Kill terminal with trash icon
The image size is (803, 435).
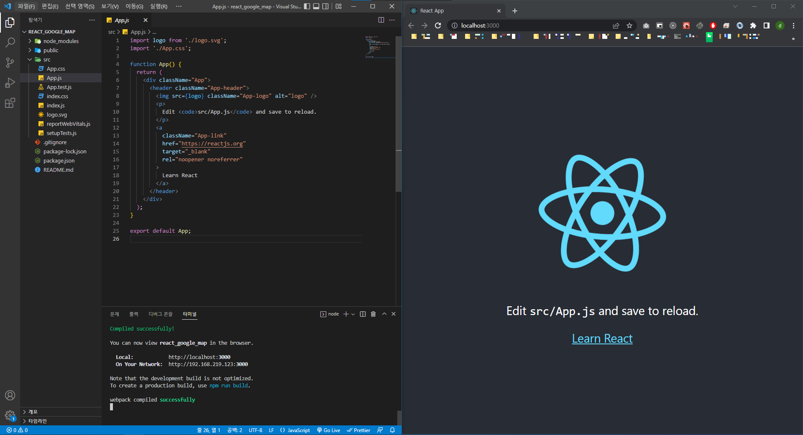(373, 314)
